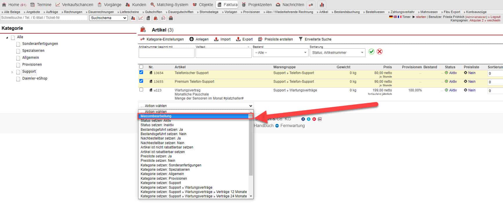Click the Volltext search input field
Screen dimensions: 503x215
(223, 53)
